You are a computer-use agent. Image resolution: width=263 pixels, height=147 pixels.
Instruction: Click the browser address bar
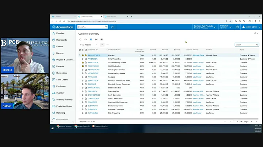146,21
